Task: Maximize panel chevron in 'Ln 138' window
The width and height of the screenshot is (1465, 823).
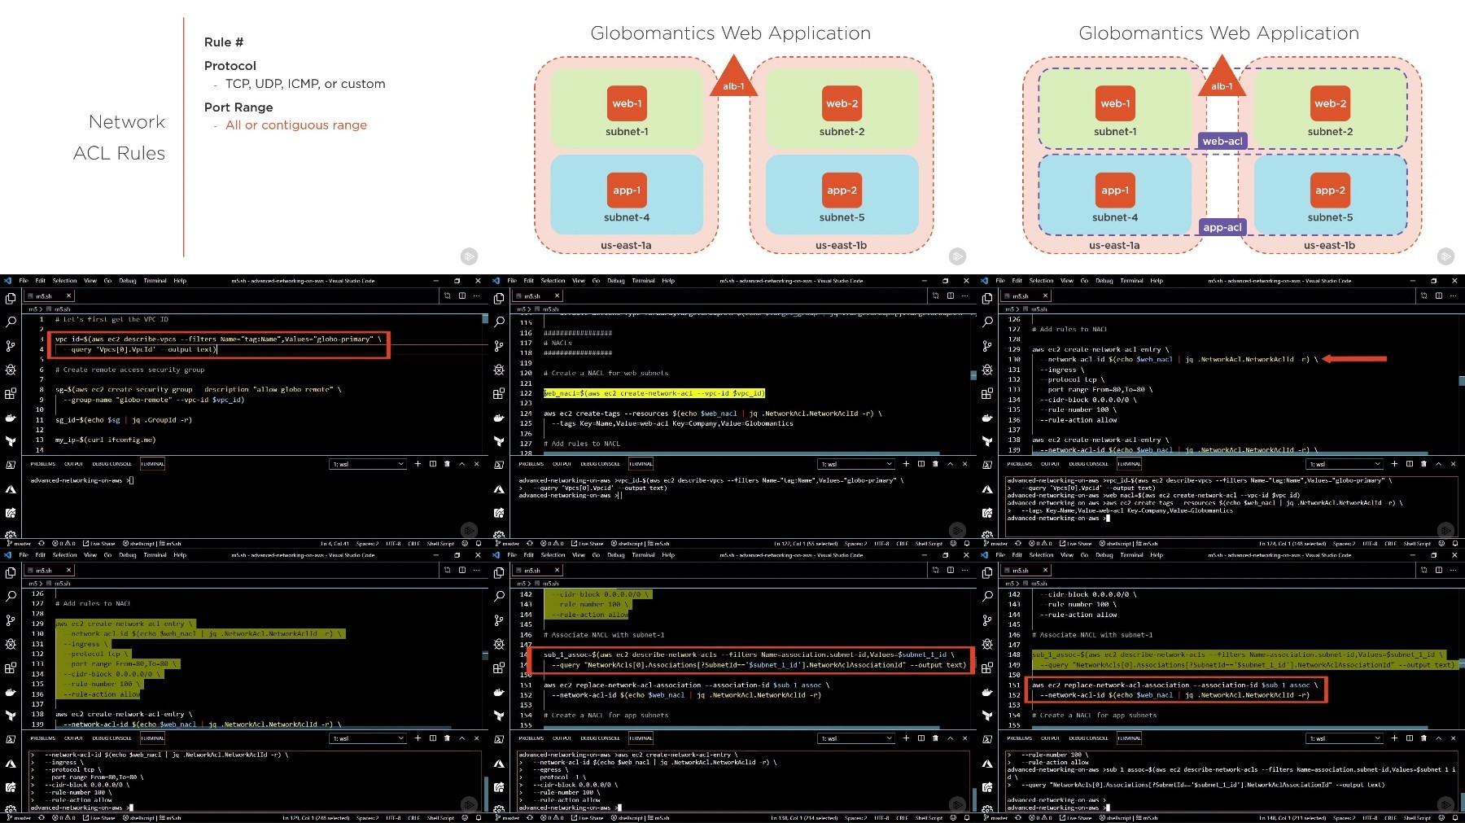Action: (x=950, y=738)
